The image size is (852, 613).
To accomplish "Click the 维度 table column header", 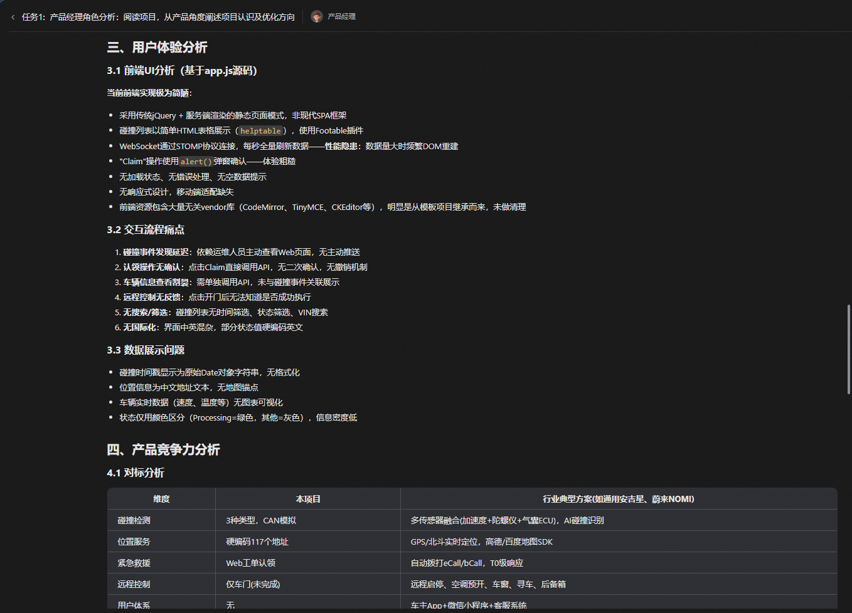I will click(x=161, y=499).
